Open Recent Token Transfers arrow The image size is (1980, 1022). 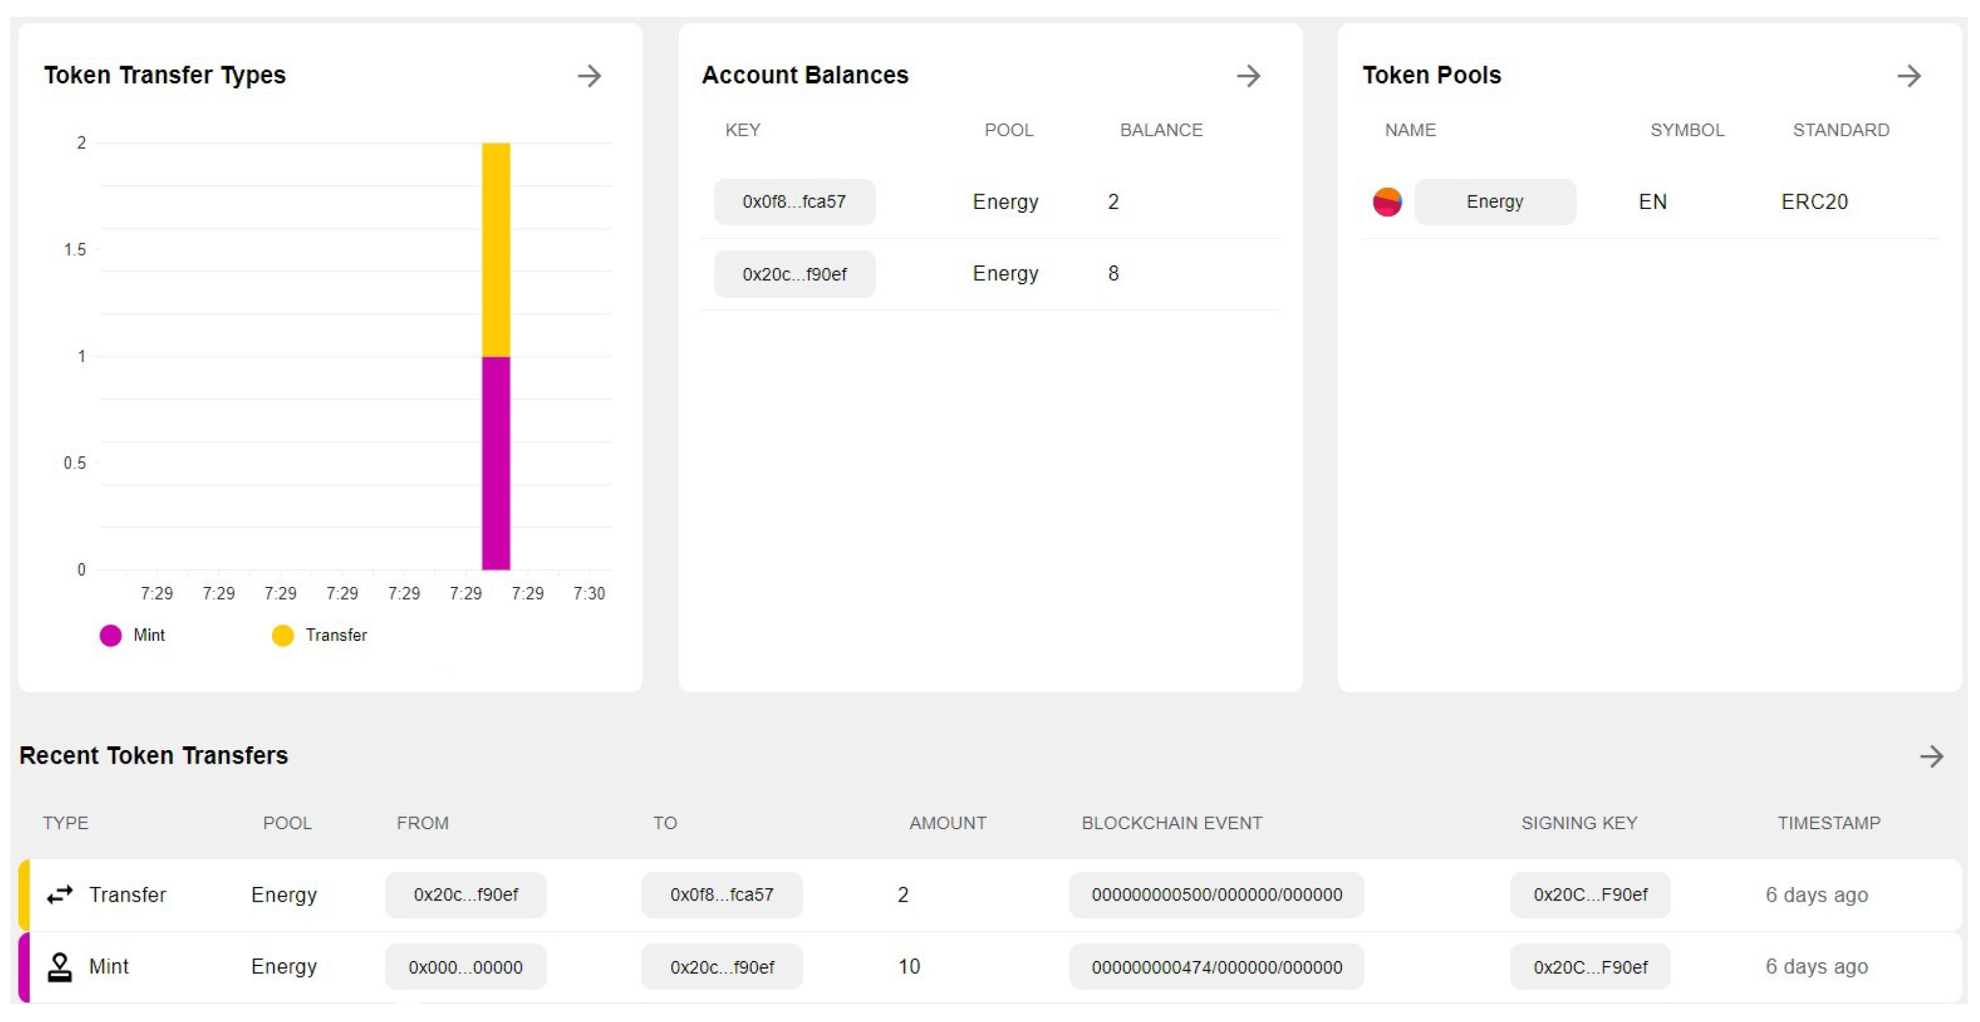tap(1931, 756)
